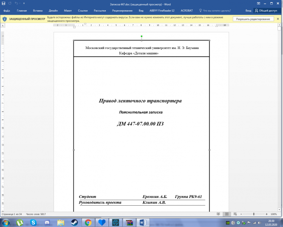
Task: Click the first line indent marker on ruler
Action: tap(85, 24)
